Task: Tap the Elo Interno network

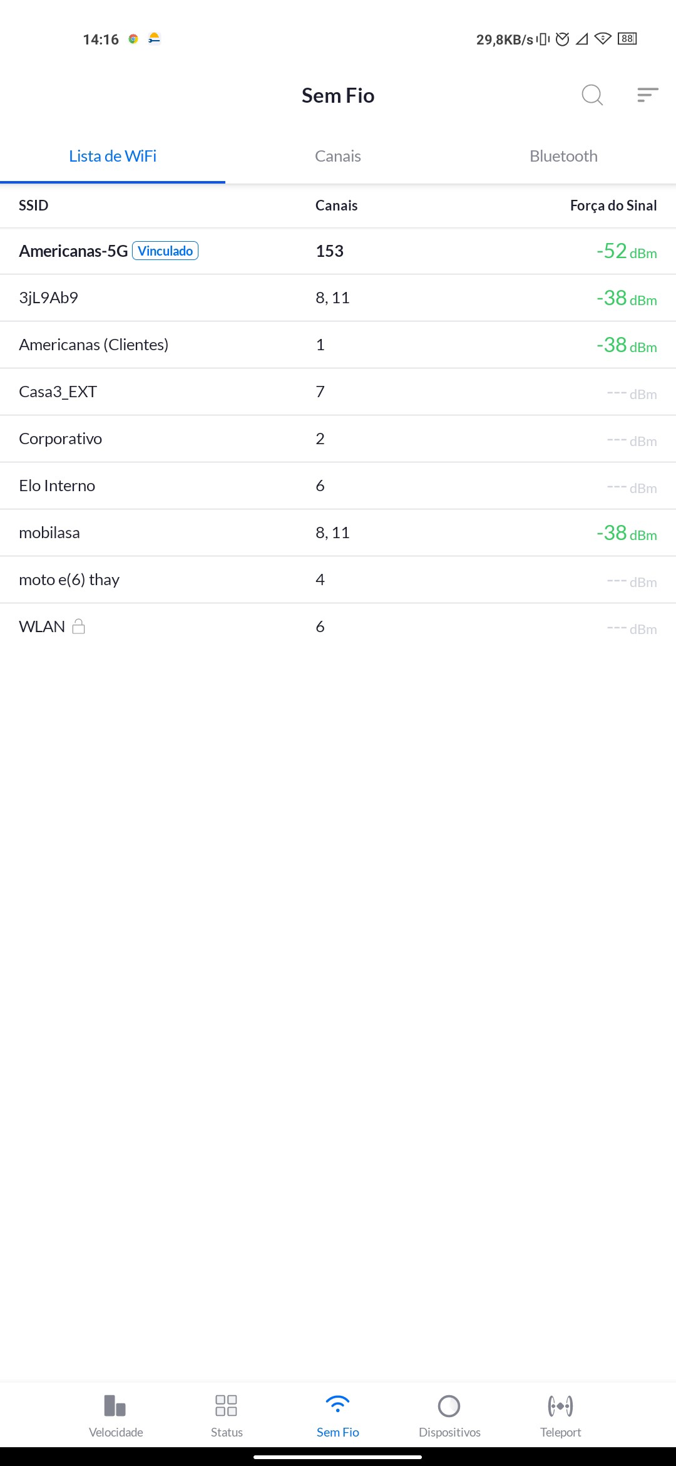Action: coord(57,486)
